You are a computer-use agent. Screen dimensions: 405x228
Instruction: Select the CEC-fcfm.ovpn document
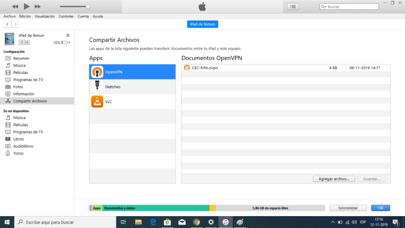coord(205,68)
